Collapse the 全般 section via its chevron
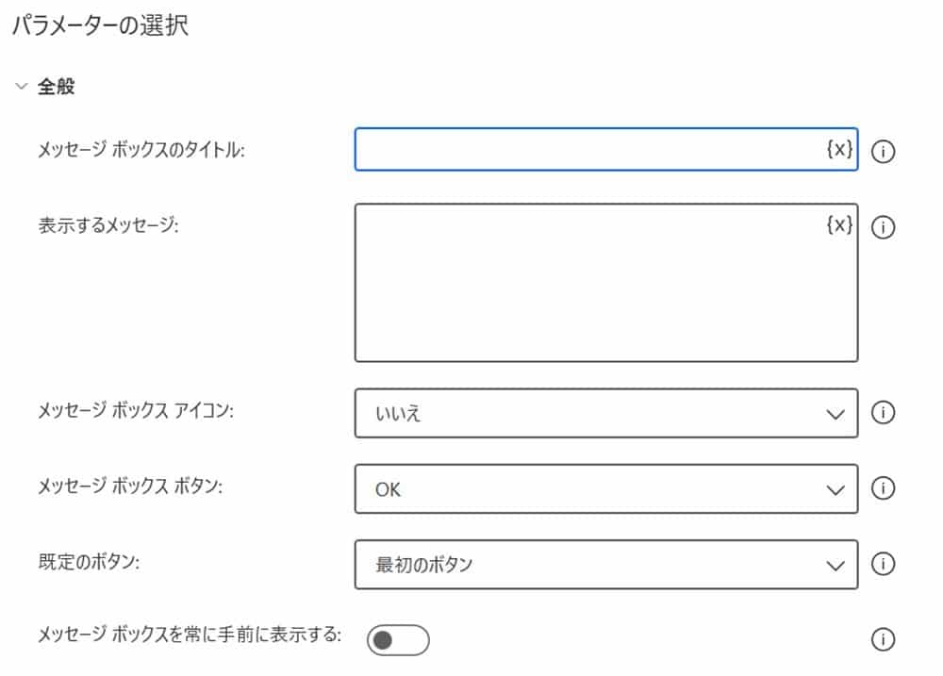 click(x=21, y=83)
